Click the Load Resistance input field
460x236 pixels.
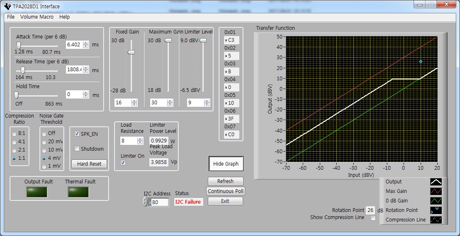click(x=129, y=141)
